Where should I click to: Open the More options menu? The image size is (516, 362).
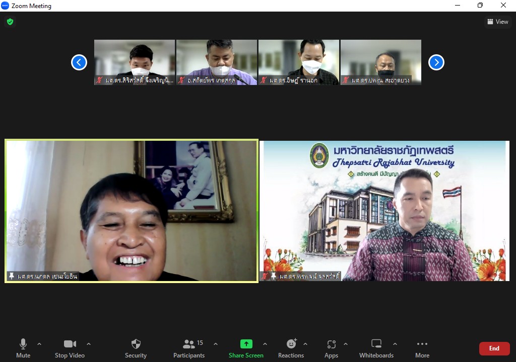(x=422, y=348)
